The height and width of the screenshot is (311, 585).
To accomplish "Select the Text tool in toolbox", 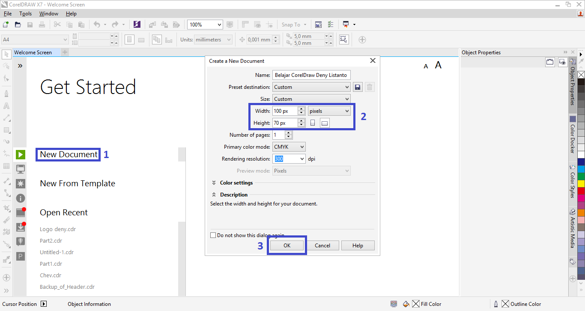I will coord(6,106).
